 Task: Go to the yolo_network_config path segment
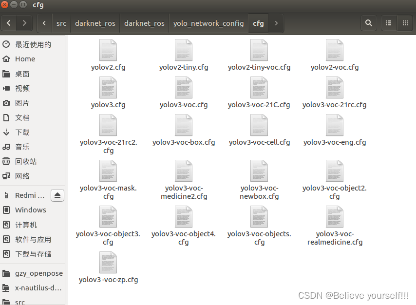pyautogui.click(x=208, y=23)
